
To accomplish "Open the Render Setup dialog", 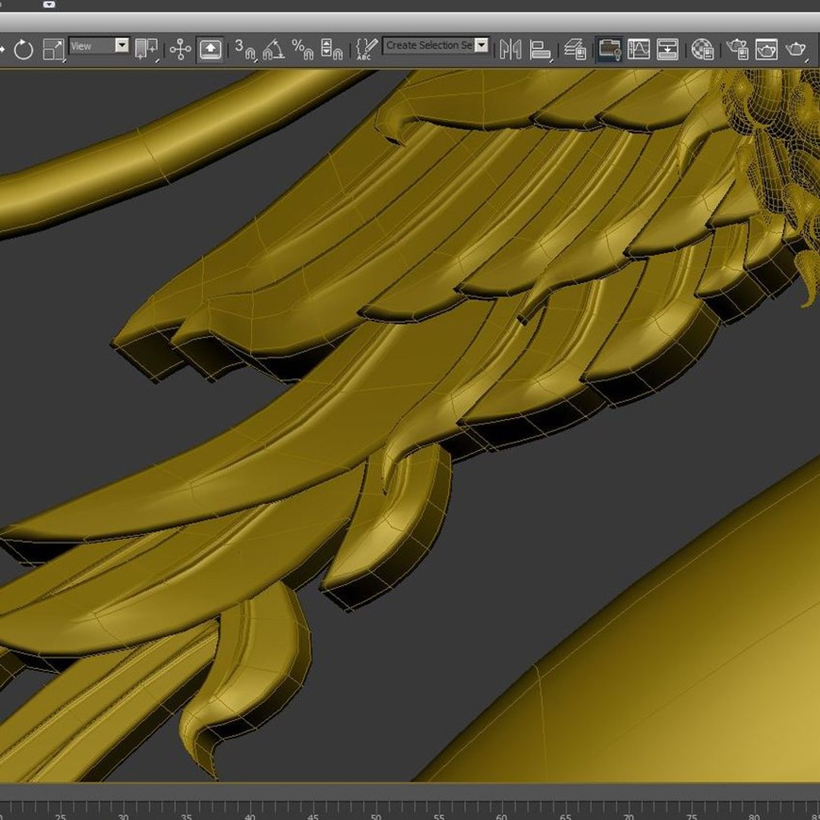I will 737,49.
